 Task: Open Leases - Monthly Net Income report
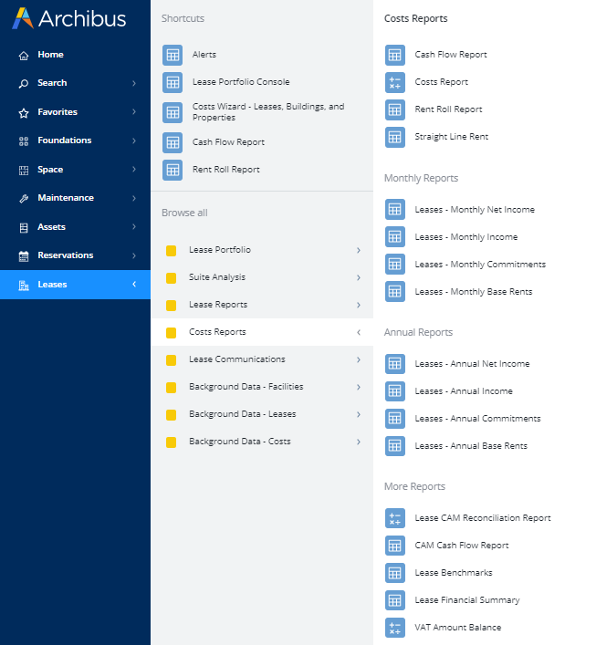[474, 210]
